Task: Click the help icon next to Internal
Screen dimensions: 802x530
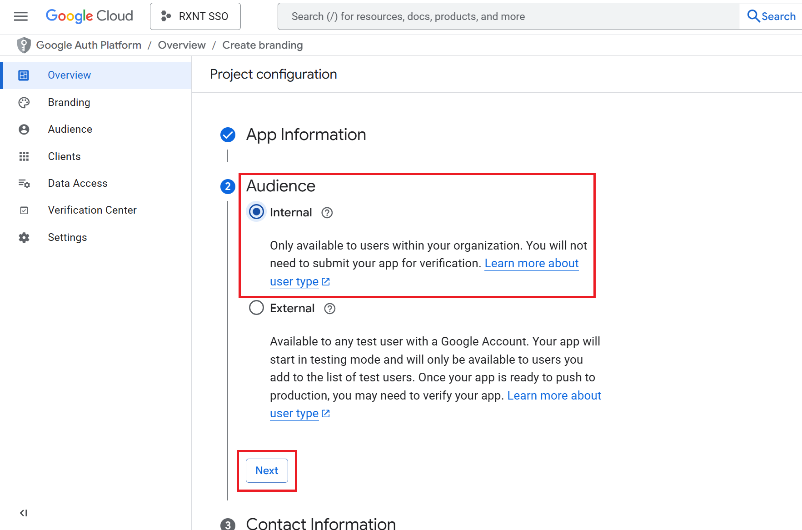Action: click(x=327, y=213)
